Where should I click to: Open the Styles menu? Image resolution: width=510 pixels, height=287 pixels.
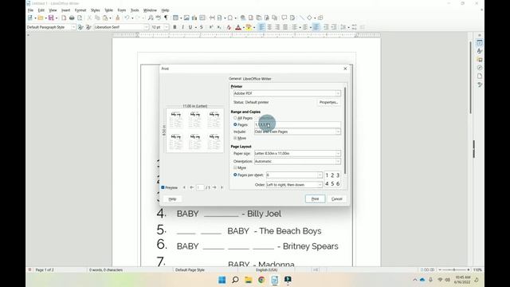pyautogui.click(x=96, y=10)
